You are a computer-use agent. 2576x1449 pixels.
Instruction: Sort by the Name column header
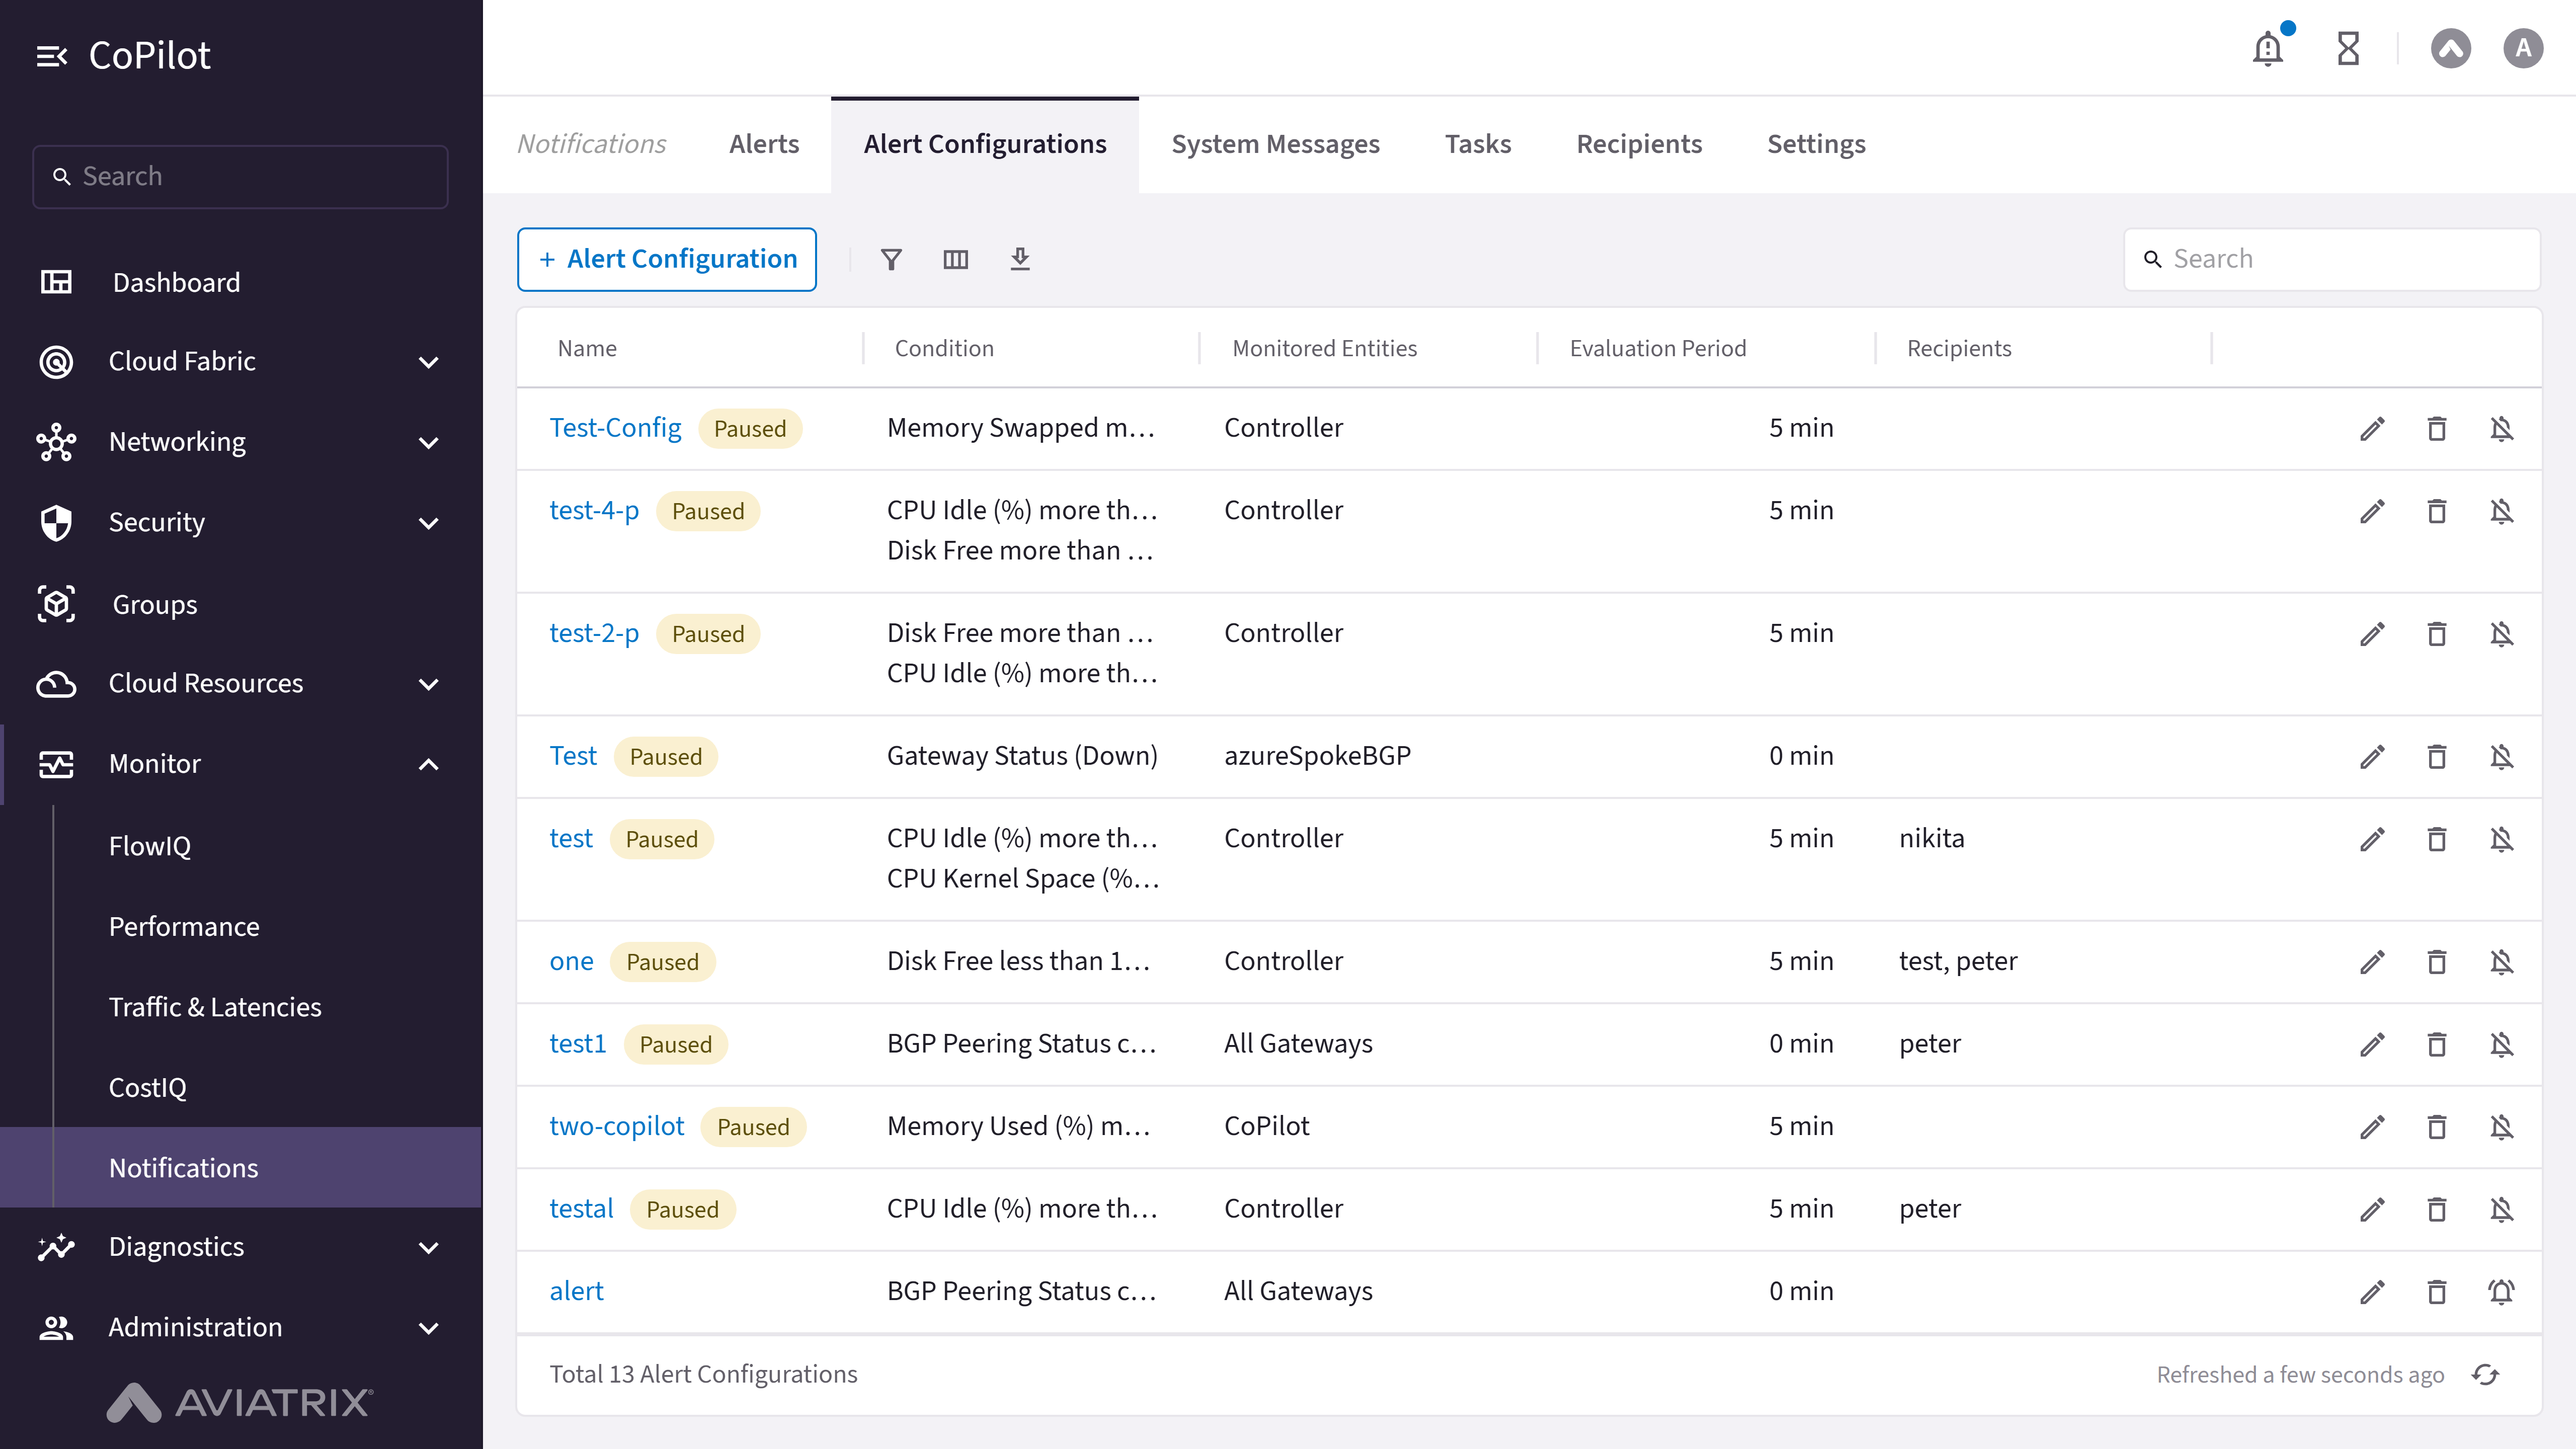tap(587, 349)
